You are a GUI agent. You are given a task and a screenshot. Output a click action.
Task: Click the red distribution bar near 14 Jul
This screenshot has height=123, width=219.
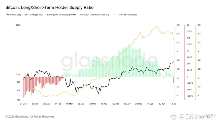(173, 80)
